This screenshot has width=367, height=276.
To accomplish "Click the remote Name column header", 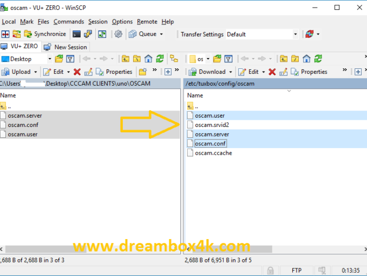I will coord(195,95).
